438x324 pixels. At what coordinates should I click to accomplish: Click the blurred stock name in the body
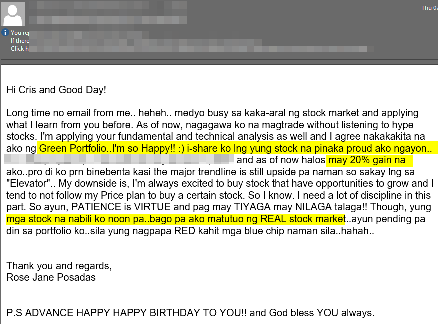pos(120,160)
